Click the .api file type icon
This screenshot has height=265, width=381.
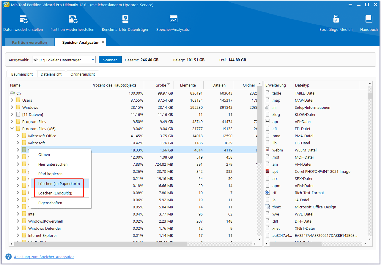pyautogui.click(x=267, y=122)
